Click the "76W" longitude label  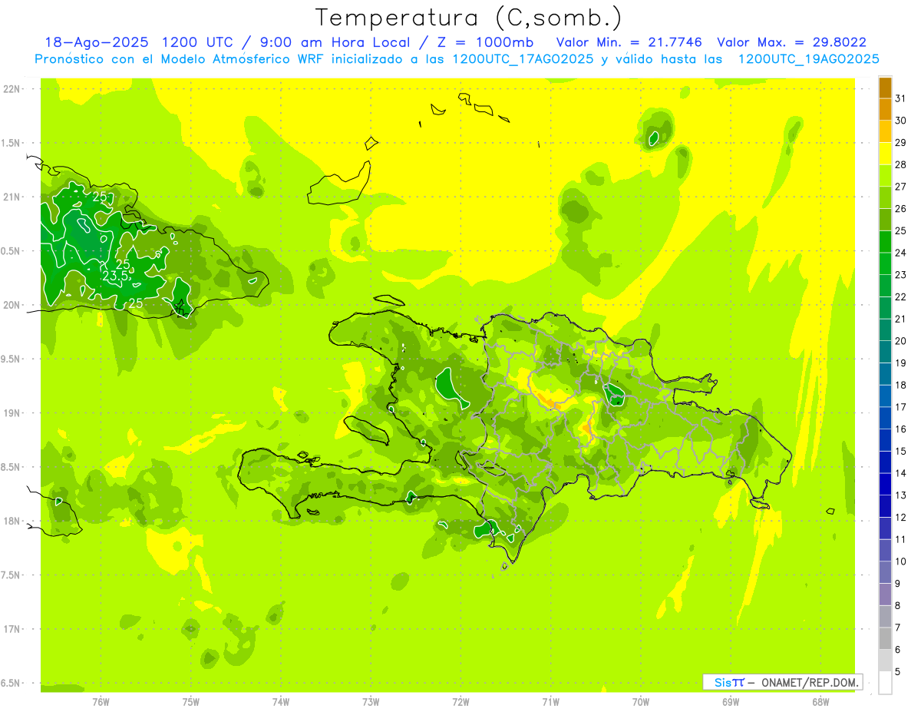tap(101, 701)
